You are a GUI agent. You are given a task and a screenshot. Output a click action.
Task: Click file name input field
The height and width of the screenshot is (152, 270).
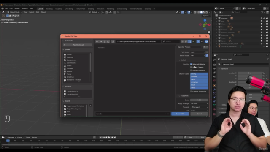pos(130,114)
